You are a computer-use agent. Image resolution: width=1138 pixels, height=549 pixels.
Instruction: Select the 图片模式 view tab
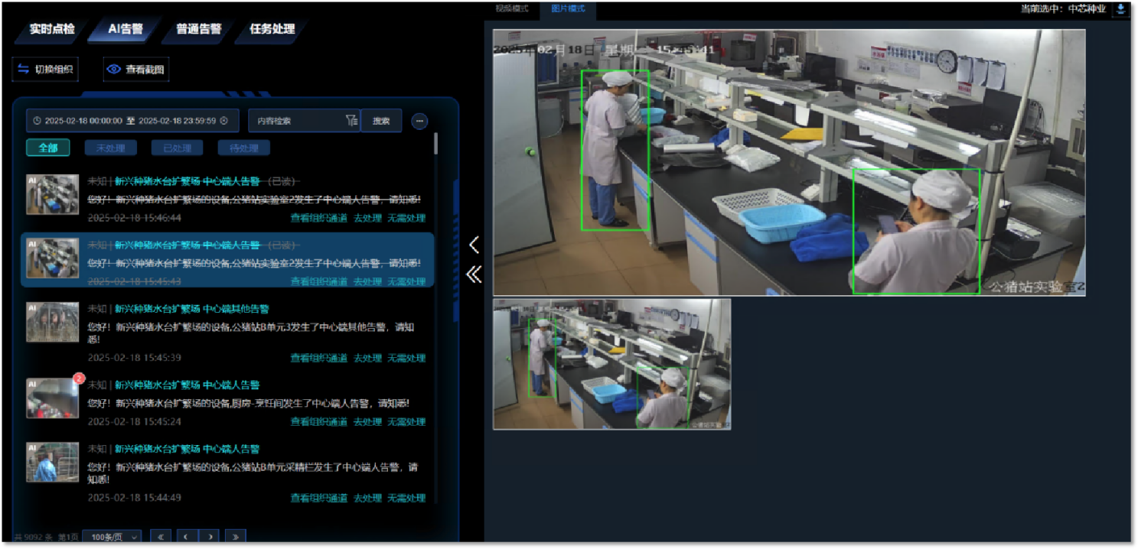click(568, 8)
